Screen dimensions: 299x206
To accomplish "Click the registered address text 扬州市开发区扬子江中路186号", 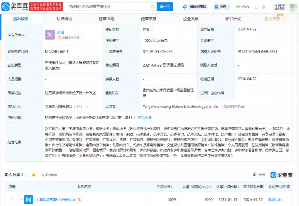I will 90,118.
